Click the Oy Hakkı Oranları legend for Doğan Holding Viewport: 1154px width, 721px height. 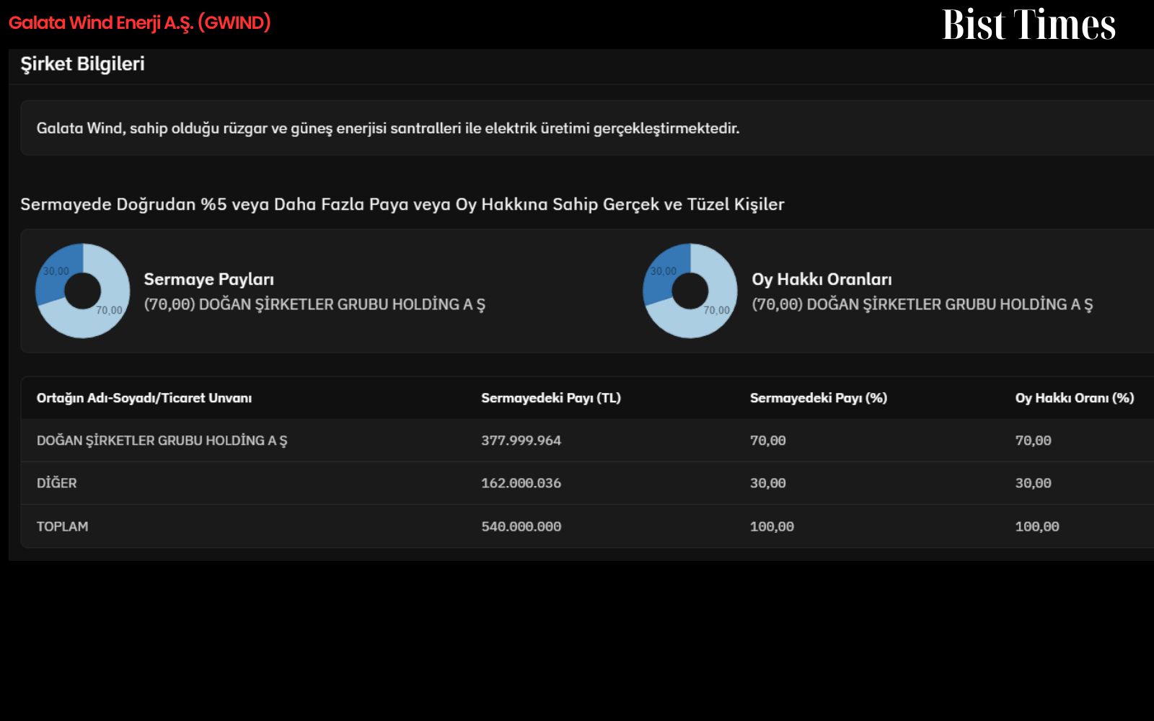(922, 304)
